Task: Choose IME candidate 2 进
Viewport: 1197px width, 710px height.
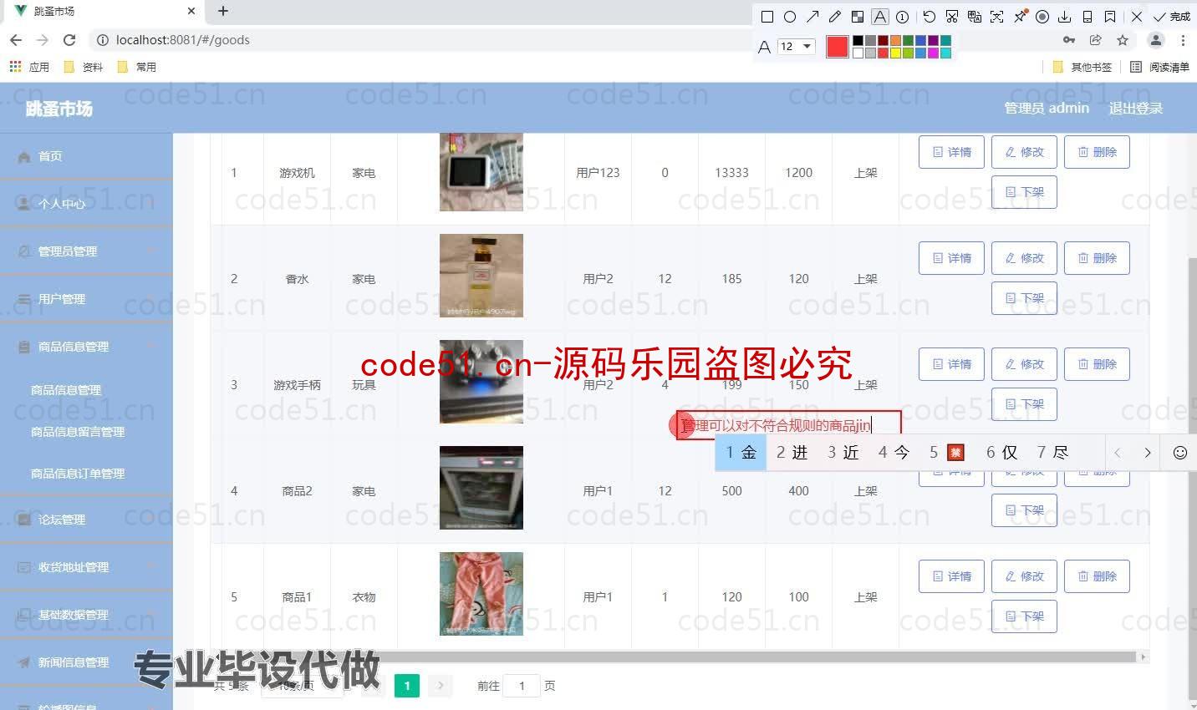Action: [x=792, y=453]
